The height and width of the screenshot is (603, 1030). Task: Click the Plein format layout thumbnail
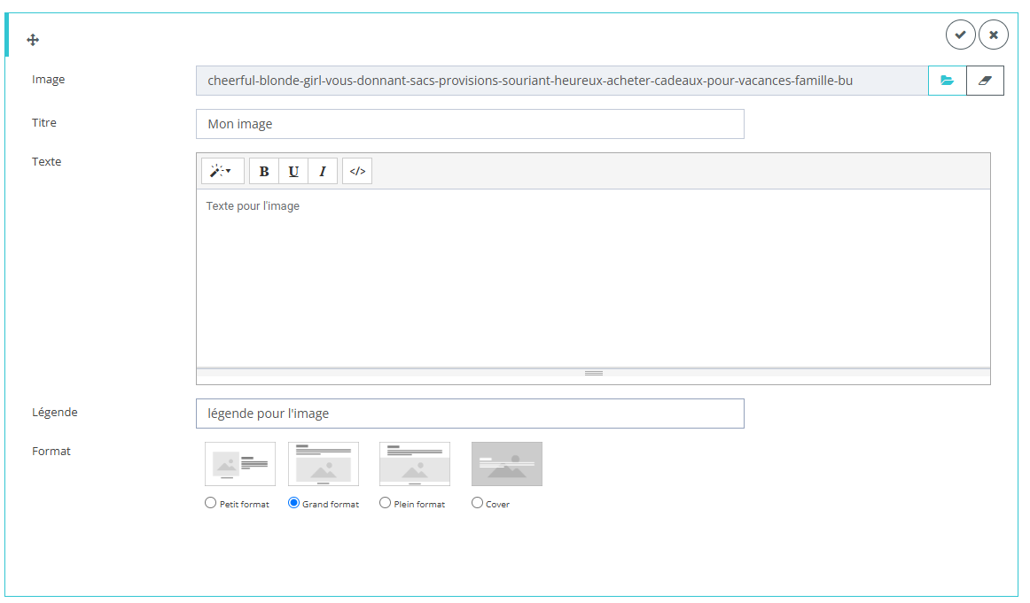pos(414,464)
